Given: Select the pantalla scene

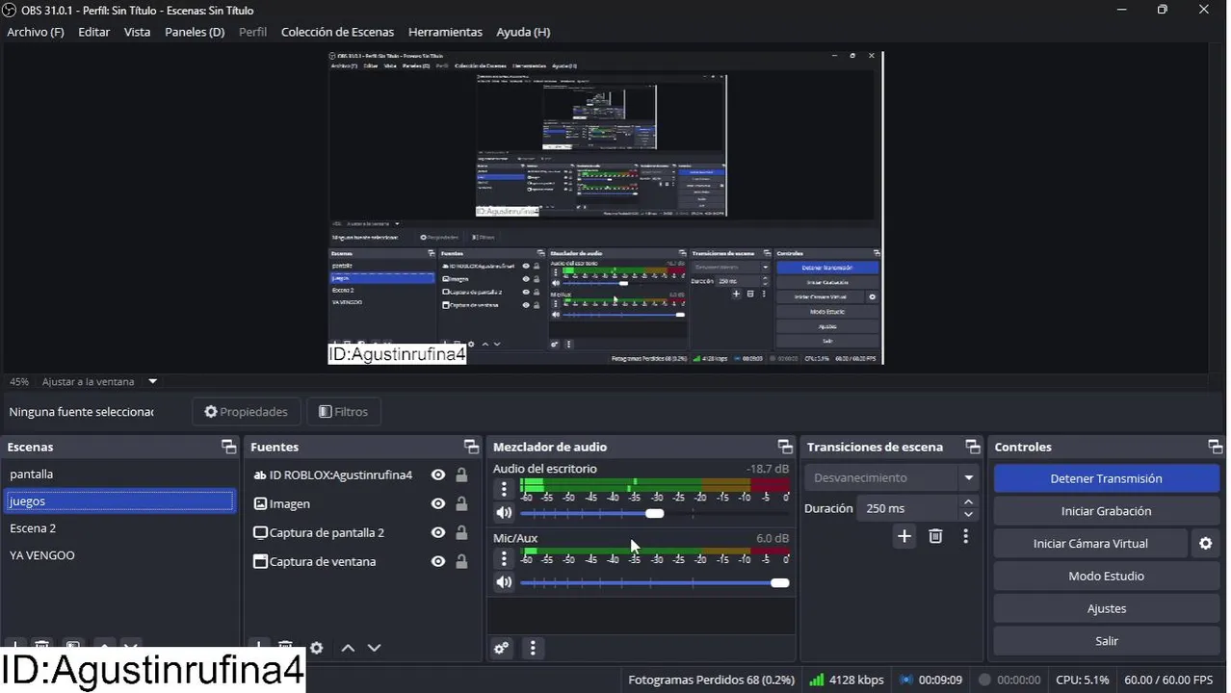Looking at the screenshot, I should (119, 475).
